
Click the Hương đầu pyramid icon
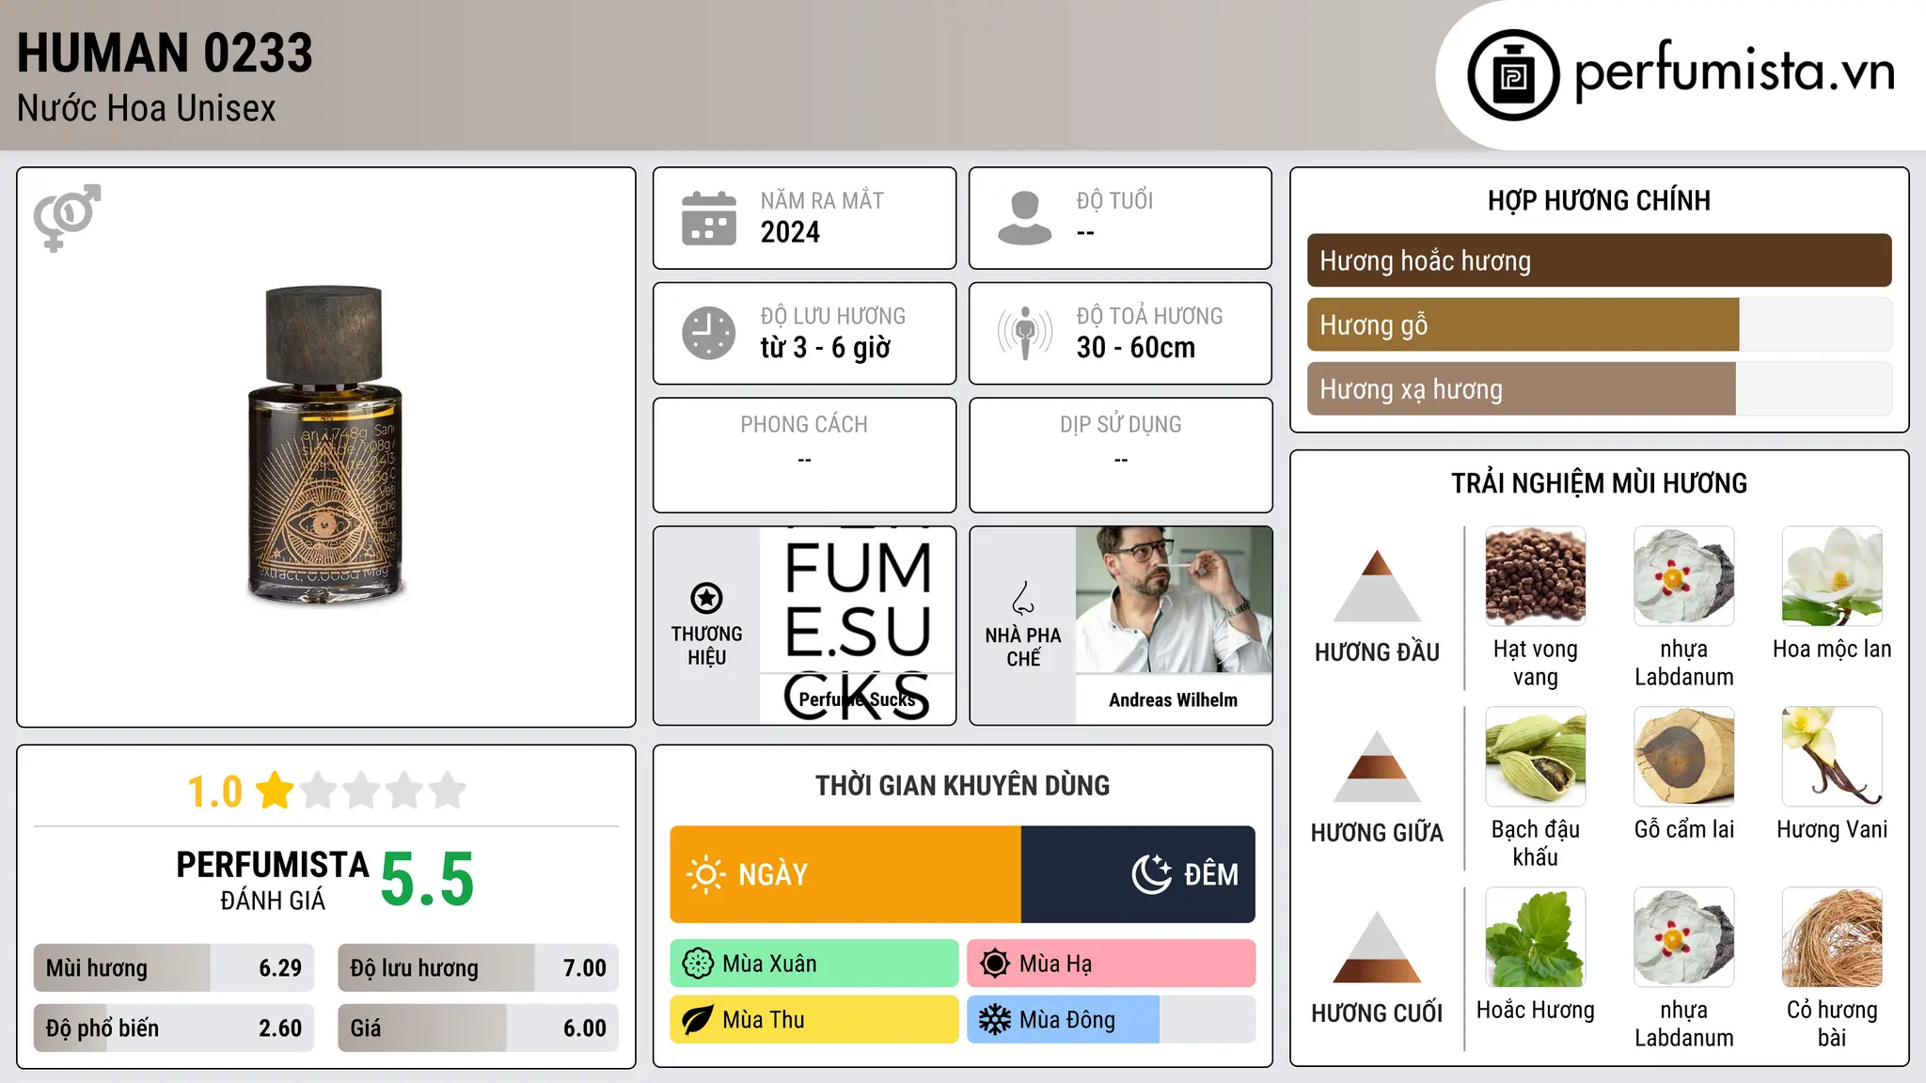tap(1377, 586)
